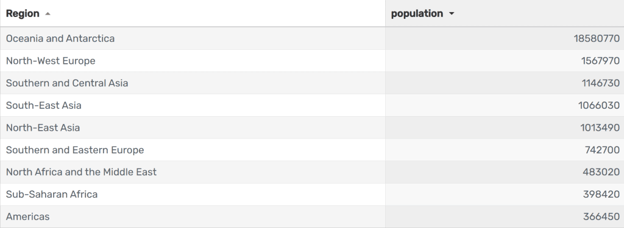Click the Americas region cell
The height and width of the screenshot is (228, 624).
193,216
